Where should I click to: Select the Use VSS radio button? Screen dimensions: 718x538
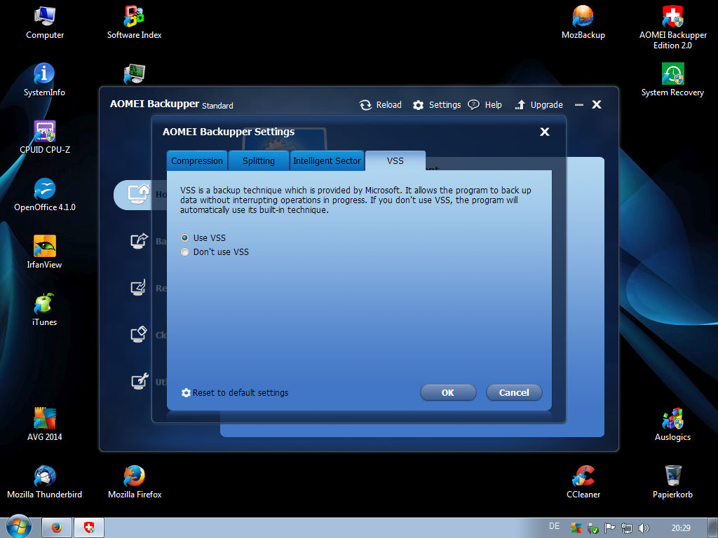[184, 238]
